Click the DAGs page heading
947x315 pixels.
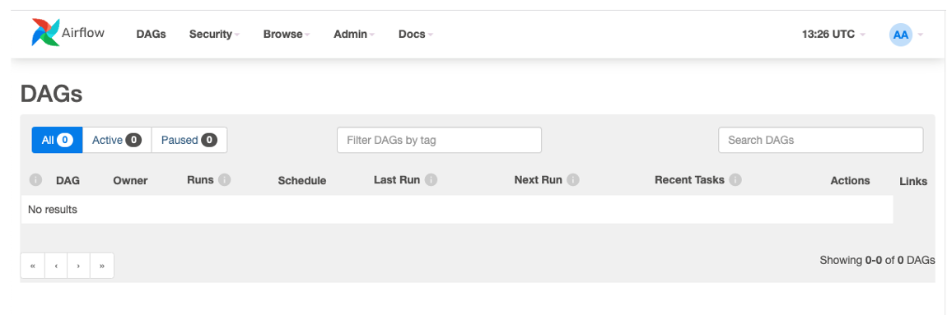coord(51,94)
